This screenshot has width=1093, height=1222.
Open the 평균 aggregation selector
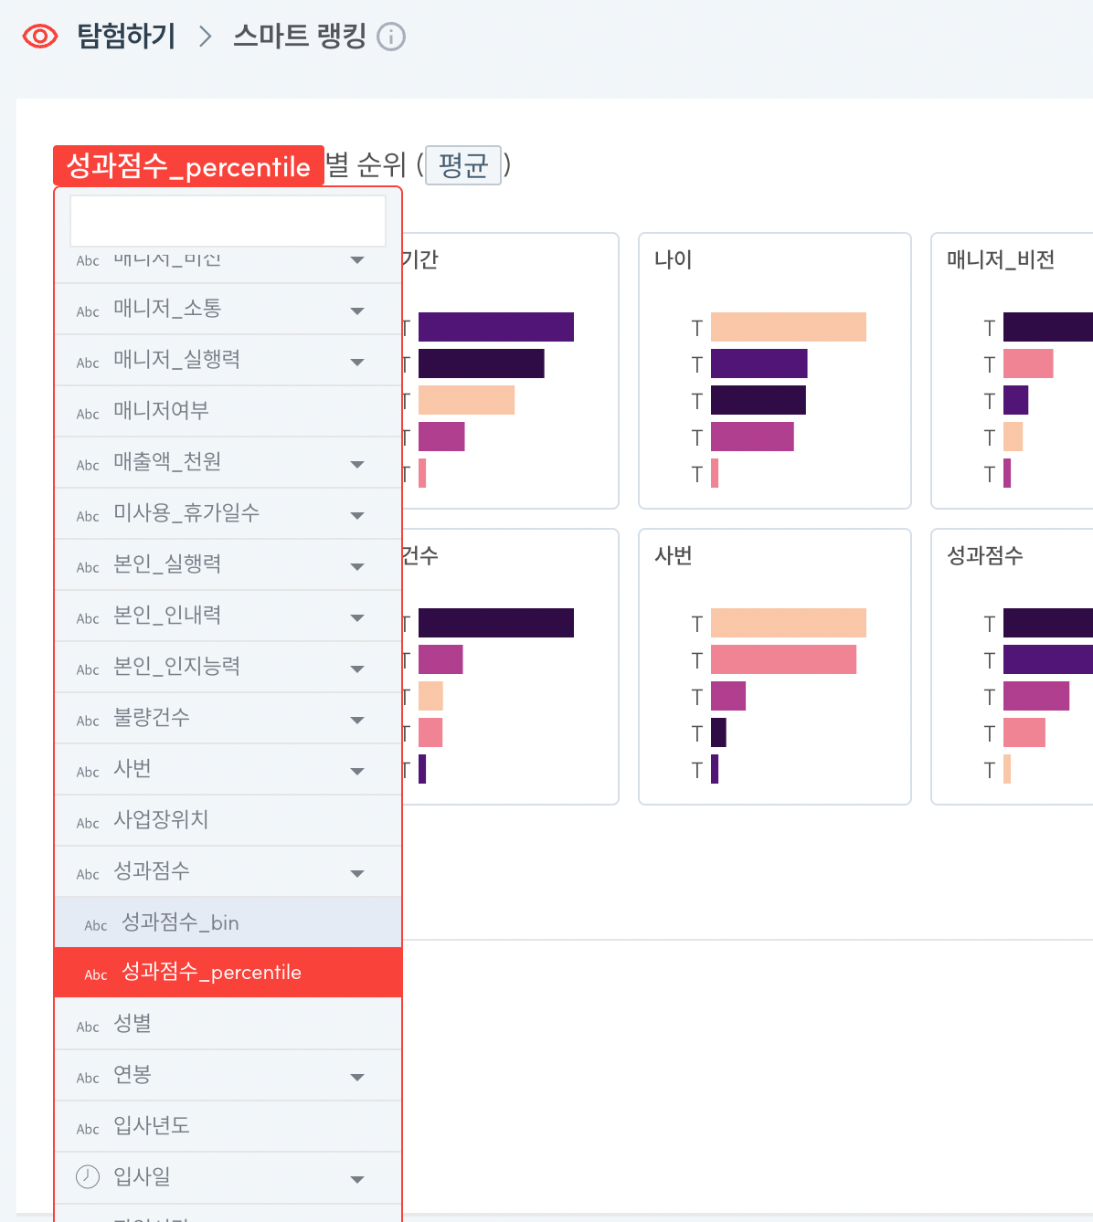pos(463,165)
